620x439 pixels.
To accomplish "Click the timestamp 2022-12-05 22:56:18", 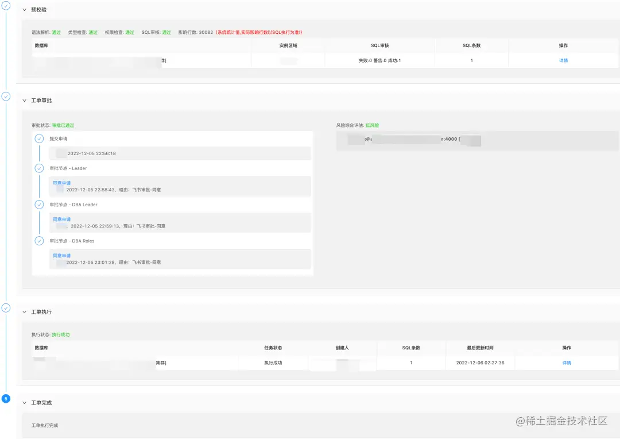I will point(92,153).
